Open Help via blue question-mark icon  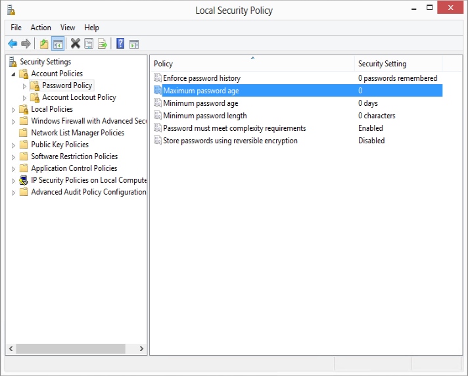120,44
